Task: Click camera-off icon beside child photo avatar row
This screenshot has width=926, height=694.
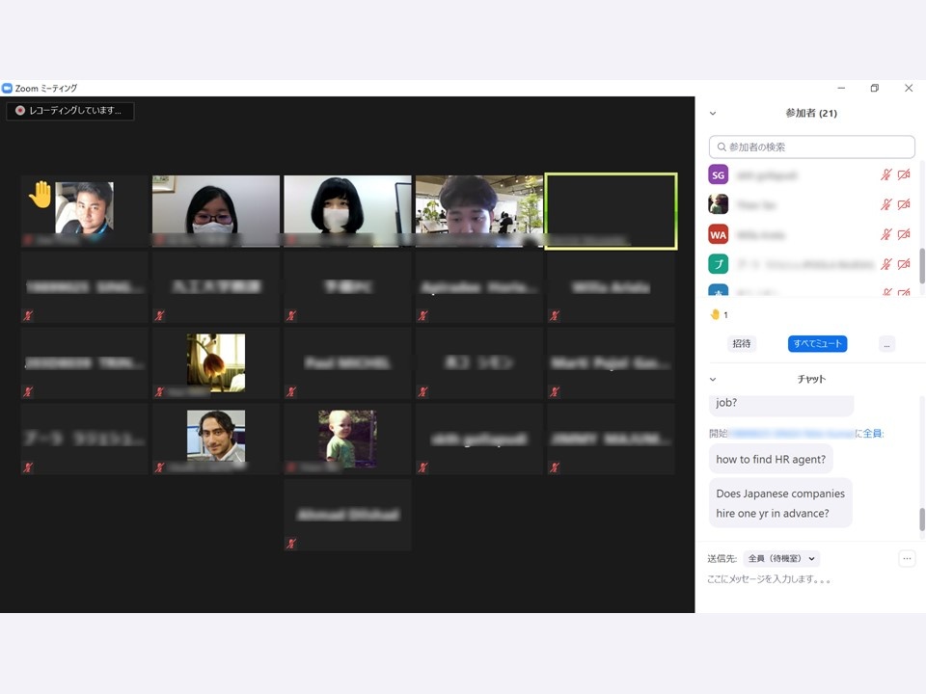Action: (904, 204)
